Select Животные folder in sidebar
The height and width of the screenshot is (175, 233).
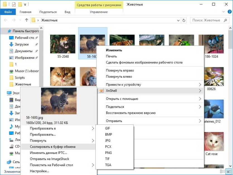tap(20, 84)
